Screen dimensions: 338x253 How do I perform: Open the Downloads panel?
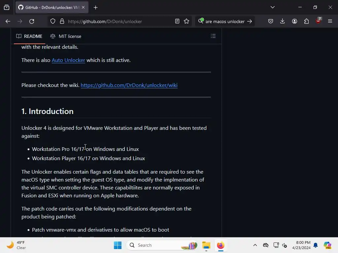pyautogui.click(x=283, y=21)
